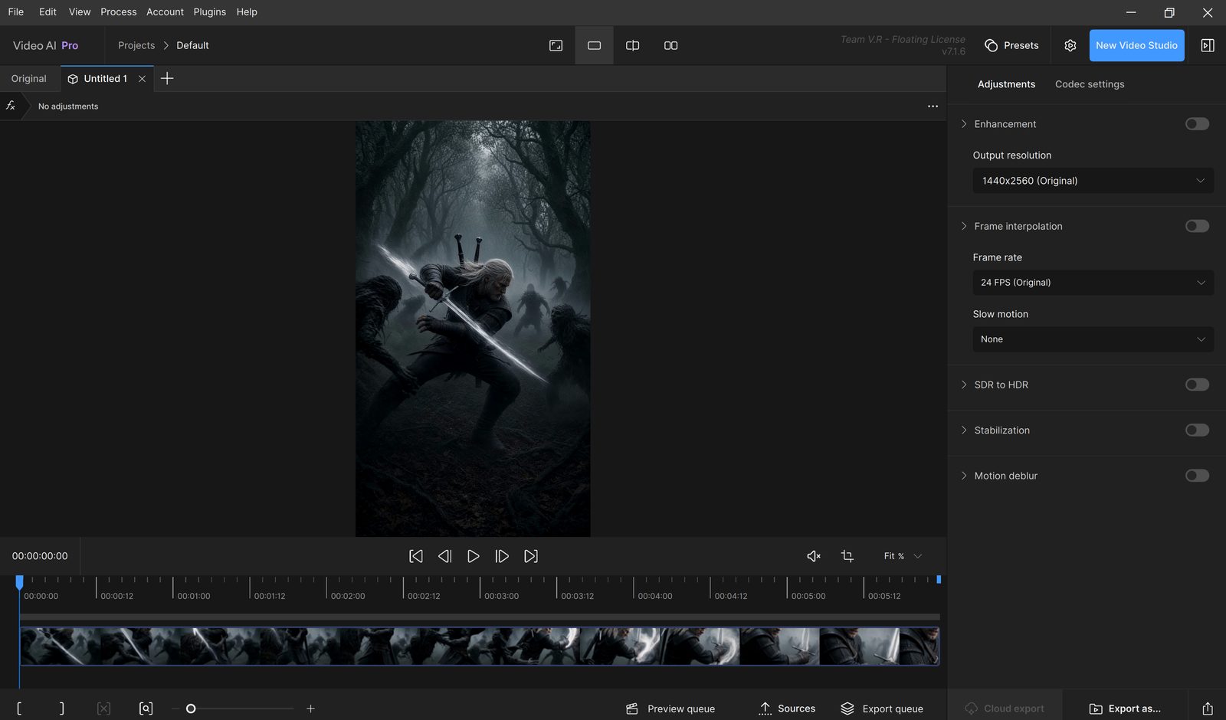This screenshot has width=1226, height=720.
Task: Expand the Frame interpolation section
Action: click(x=964, y=226)
